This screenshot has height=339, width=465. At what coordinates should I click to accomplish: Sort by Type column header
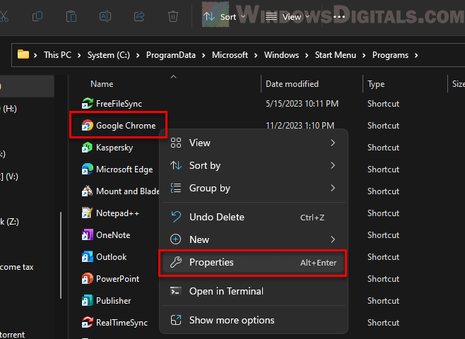click(376, 84)
